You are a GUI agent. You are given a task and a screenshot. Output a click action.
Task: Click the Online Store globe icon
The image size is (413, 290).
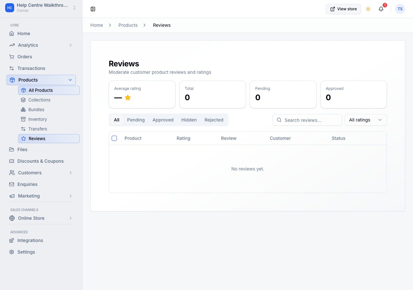(x=12, y=218)
